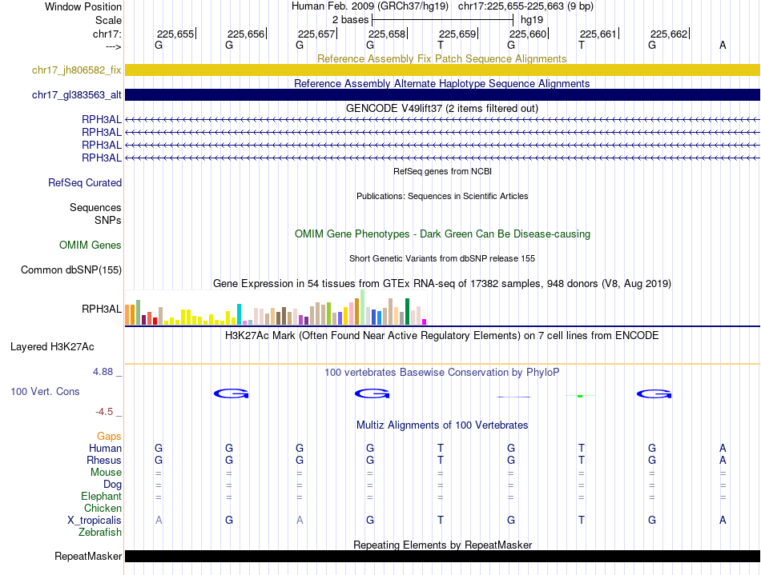Click the Window Position label
The width and height of the screenshot is (761, 575).
tap(83, 6)
